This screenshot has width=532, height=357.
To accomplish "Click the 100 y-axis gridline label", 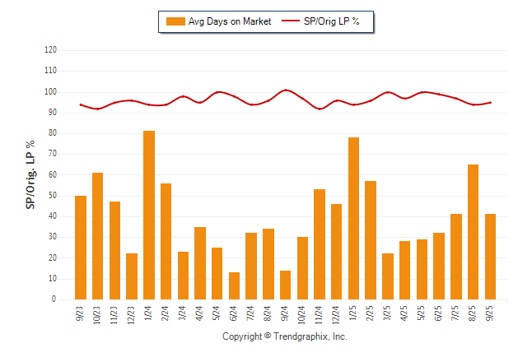I will coord(50,91).
